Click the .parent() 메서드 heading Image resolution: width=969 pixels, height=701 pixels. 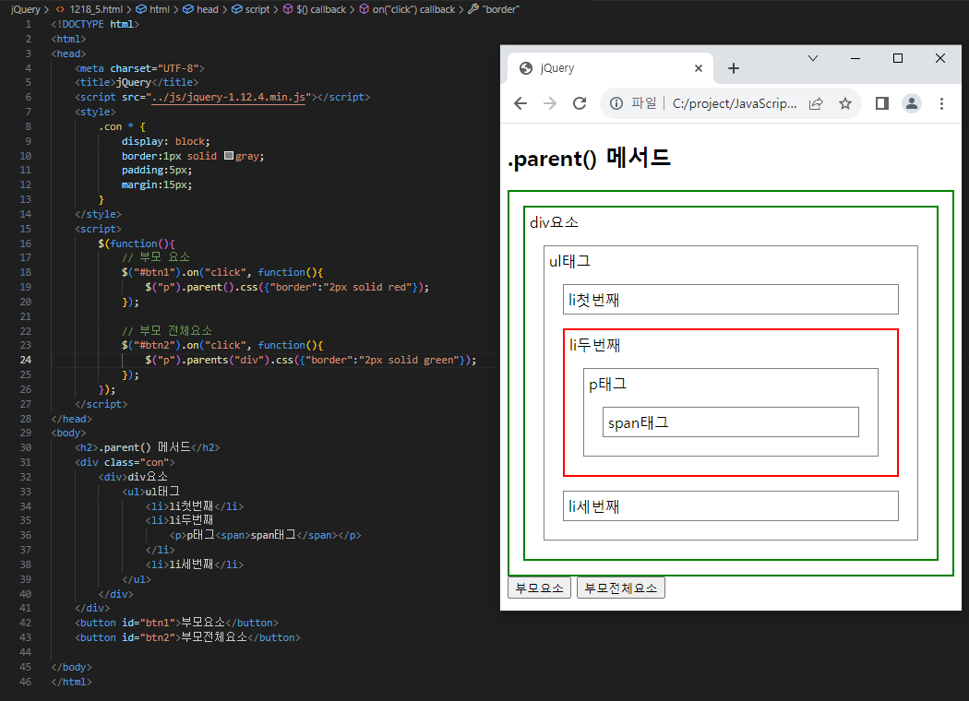[589, 158]
